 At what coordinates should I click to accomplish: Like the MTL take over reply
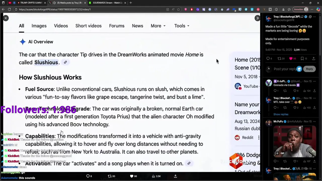tap(295, 108)
